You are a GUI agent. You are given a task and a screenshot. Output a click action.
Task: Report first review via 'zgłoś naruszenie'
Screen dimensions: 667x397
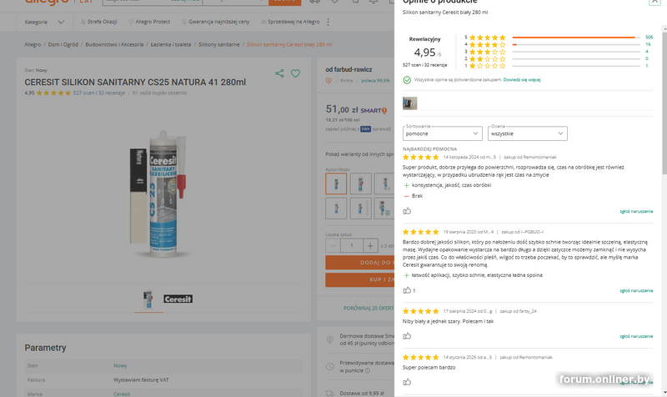636,211
